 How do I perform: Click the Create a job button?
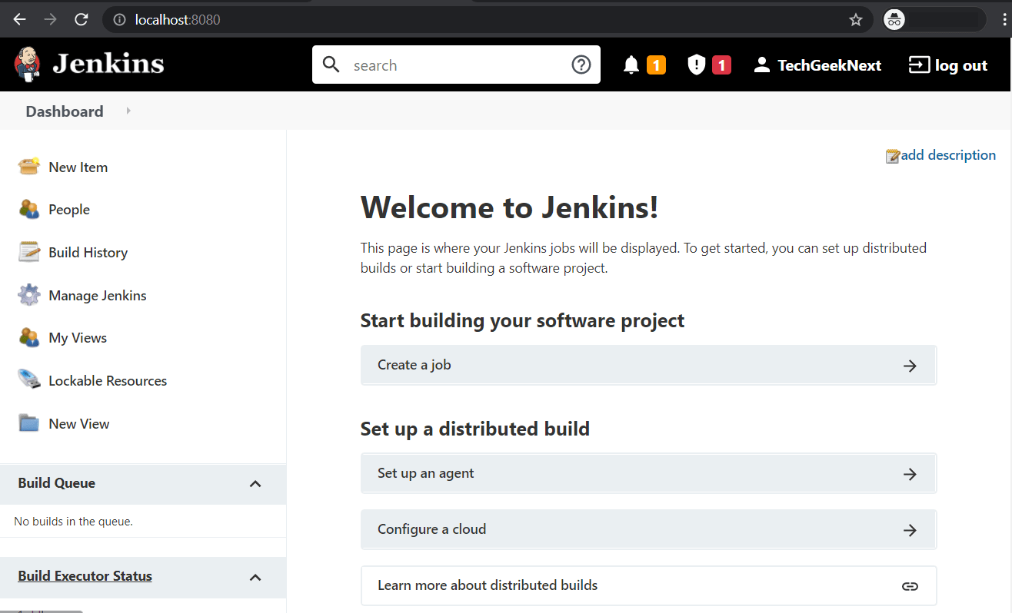(x=648, y=365)
